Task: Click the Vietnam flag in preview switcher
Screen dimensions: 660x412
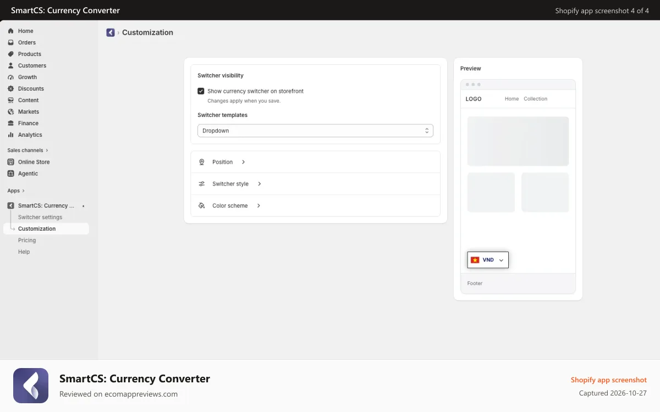Action: [x=475, y=260]
